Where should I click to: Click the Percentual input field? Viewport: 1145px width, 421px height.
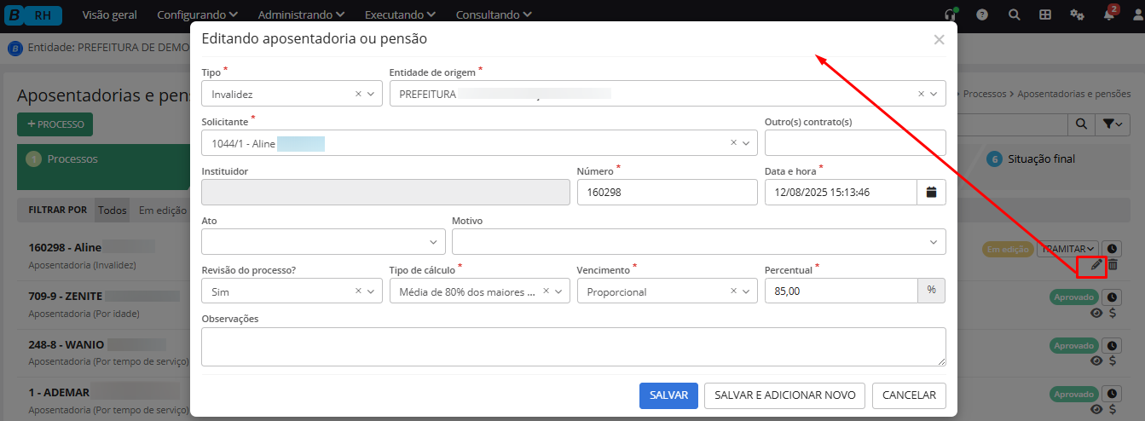pyautogui.click(x=841, y=291)
